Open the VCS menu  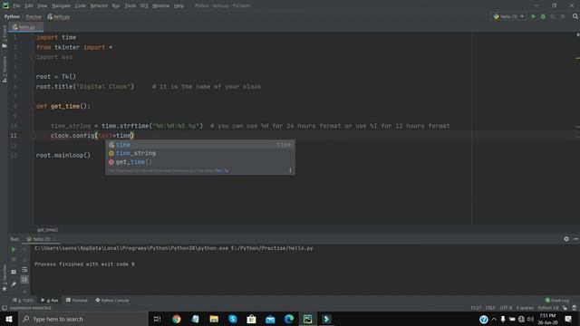click(144, 6)
